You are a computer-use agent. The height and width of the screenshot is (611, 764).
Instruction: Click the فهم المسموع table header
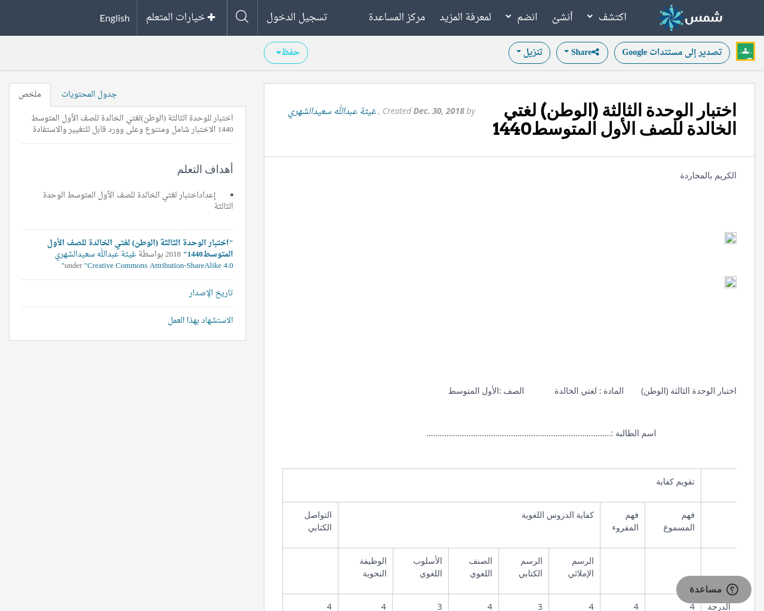click(x=673, y=524)
